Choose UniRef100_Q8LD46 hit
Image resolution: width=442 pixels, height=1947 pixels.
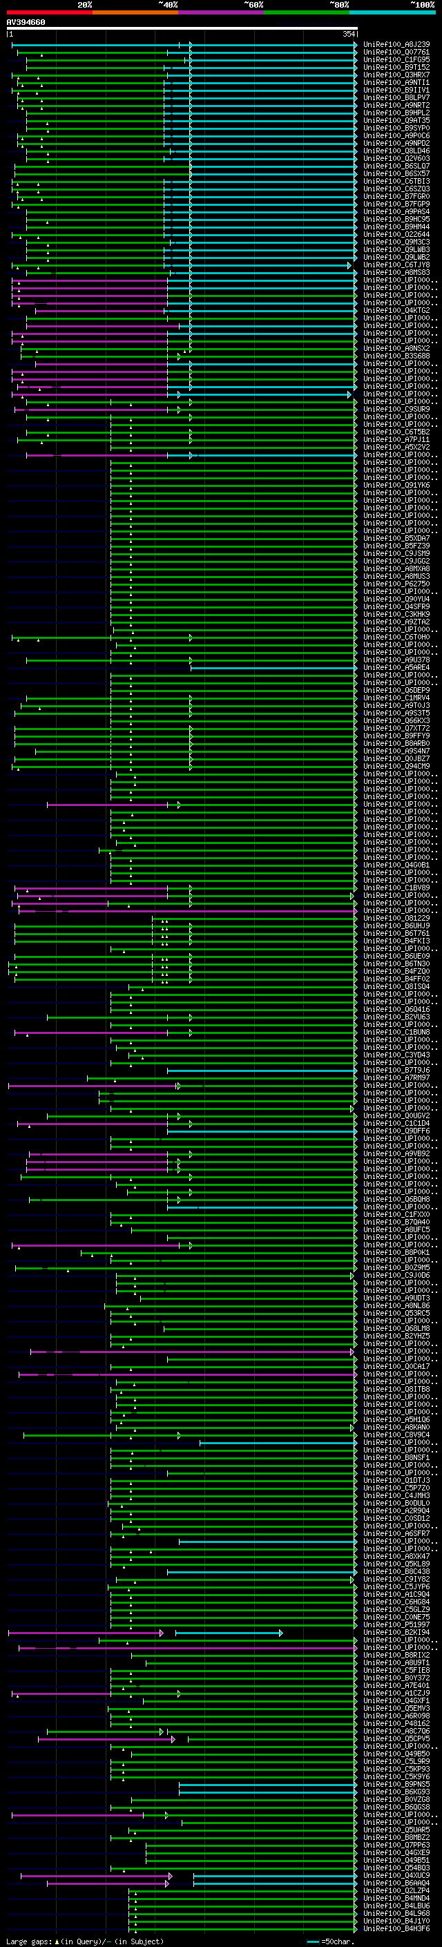(x=396, y=151)
